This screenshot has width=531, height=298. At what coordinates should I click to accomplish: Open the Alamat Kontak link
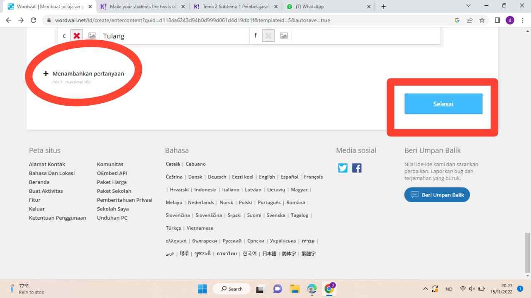[47, 164]
